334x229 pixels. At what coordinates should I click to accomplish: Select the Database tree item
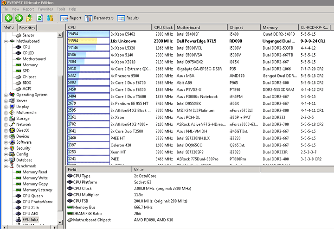pos(24,160)
